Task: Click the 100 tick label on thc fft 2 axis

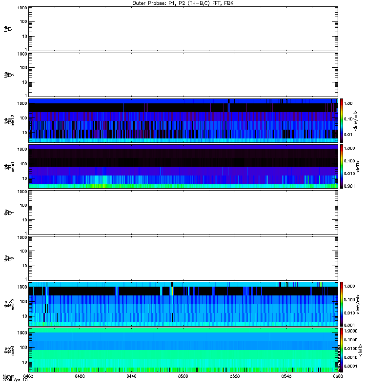Action: point(23,251)
